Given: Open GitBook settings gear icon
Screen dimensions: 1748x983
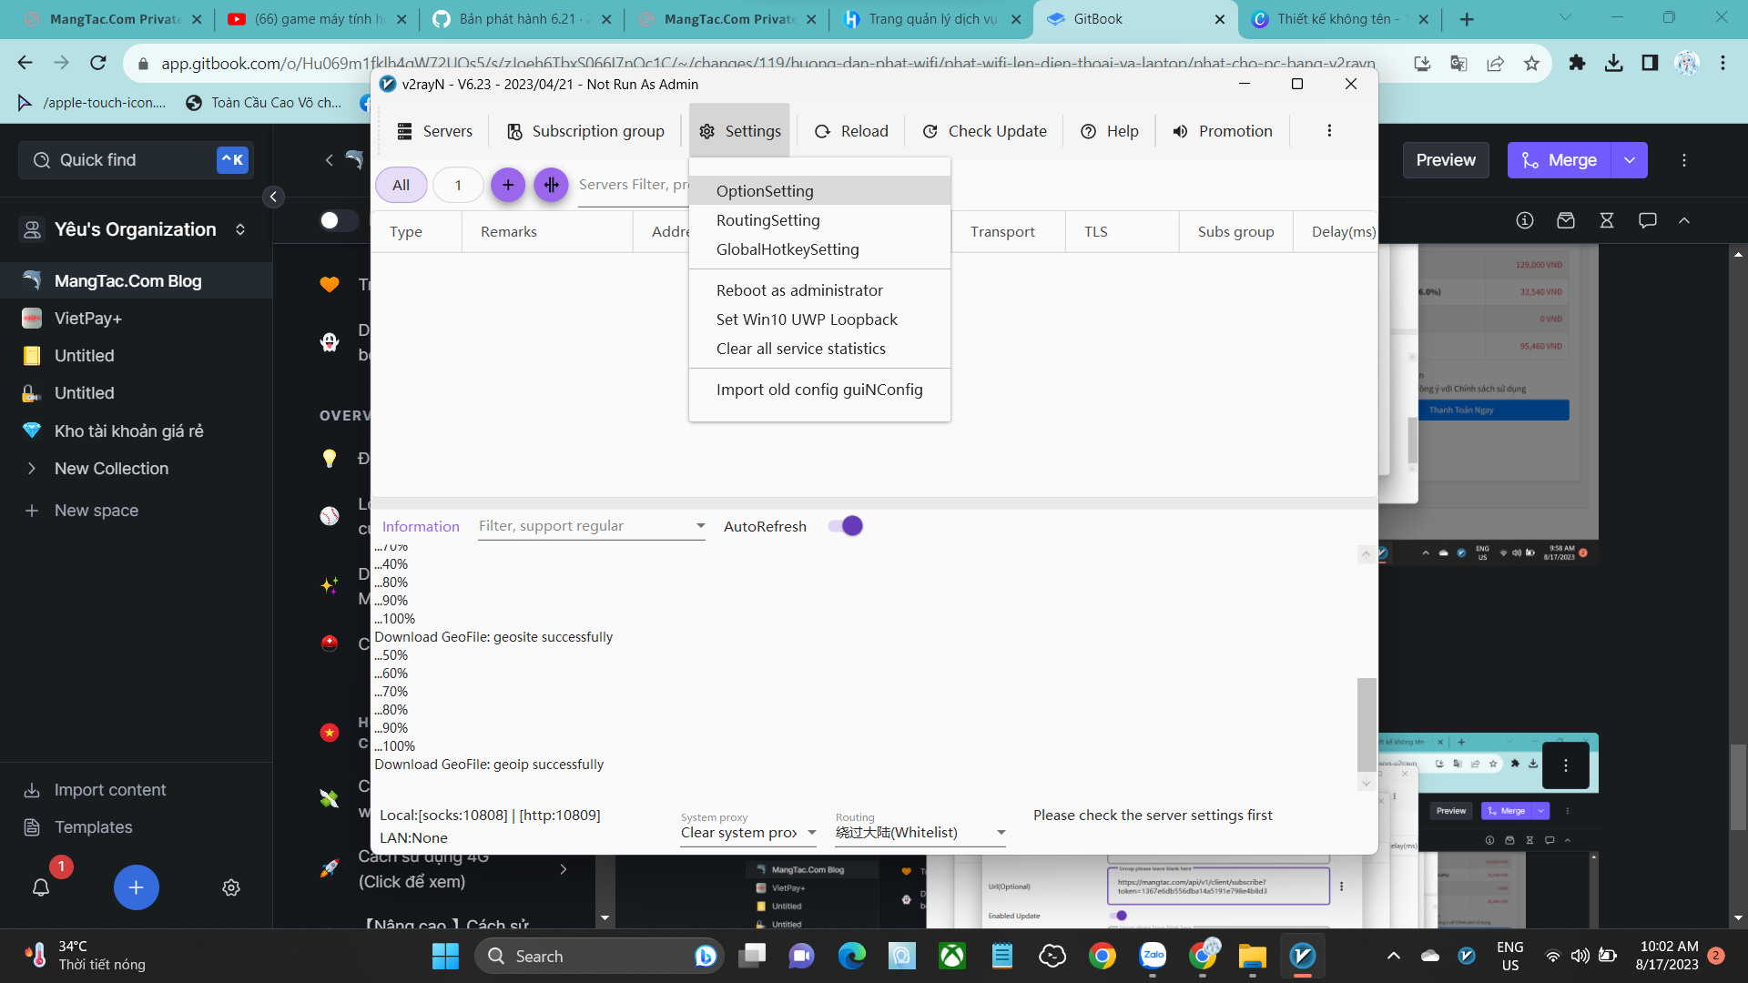Looking at the screenshot, I should pyautogui.click(x=231, y=887).
